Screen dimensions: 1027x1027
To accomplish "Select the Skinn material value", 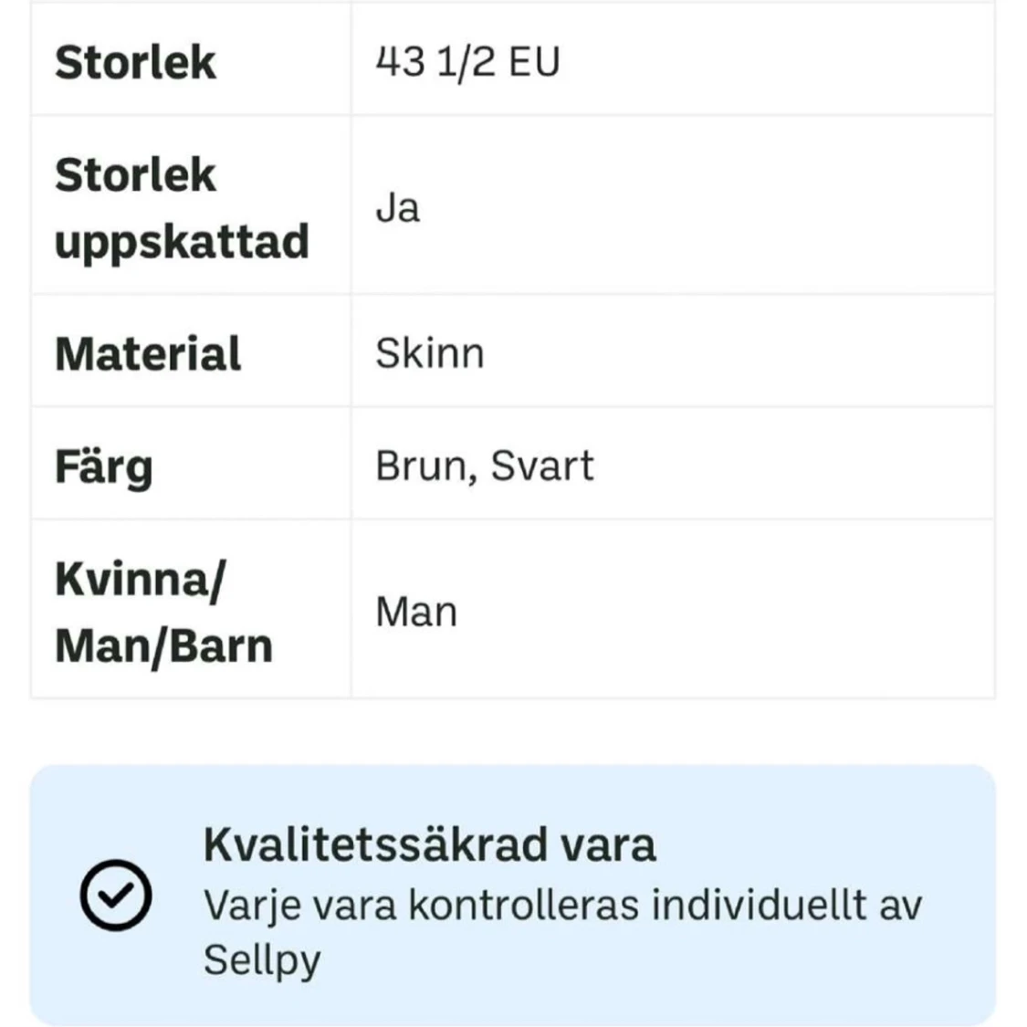I will [x=429, y=353].
